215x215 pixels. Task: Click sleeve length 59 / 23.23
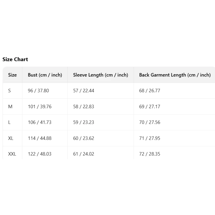point(83,122)
